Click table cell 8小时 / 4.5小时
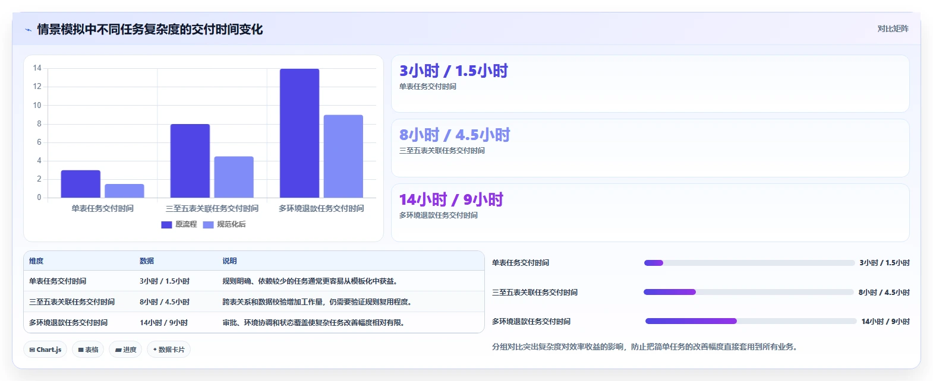 point(165,302)
